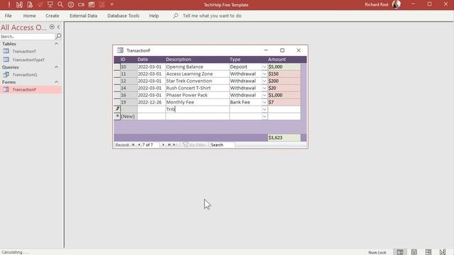Go to next record navigation button
This screenshot has width=454, height=255.
click(163, 144)
